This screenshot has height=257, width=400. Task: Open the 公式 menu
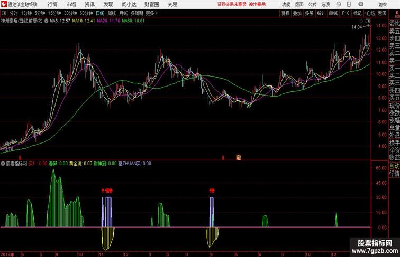point(312,4)
